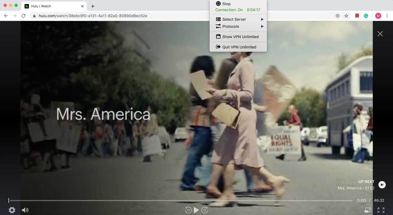Expand Select Server submenu
This screenshot has height=215, width=393.
[x=238, y=19]
